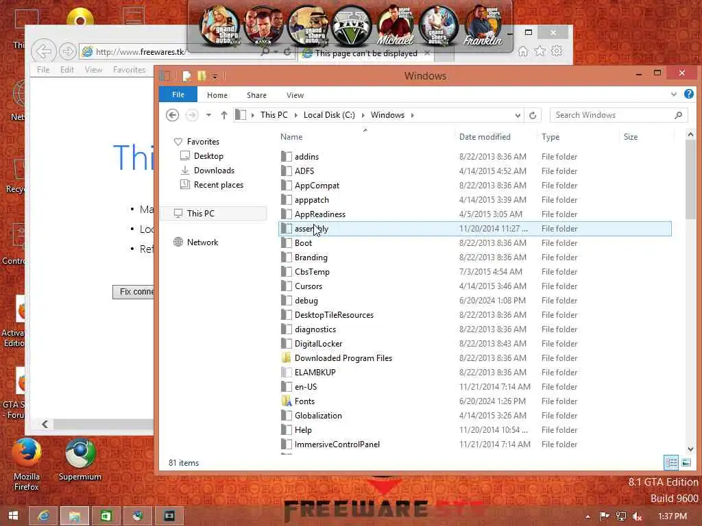
Task: Select Recent places under Favorites
Action: (x=219, y=185)
